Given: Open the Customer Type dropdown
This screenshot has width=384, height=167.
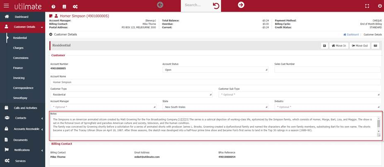Looking at the screenshot, I should [131, 95].
